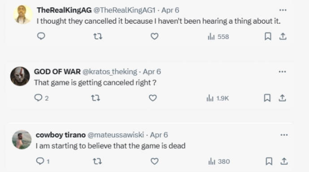309x172 pixels.
Task: Open more options on cowboy tirano's tweet
Action: point(284,135)
